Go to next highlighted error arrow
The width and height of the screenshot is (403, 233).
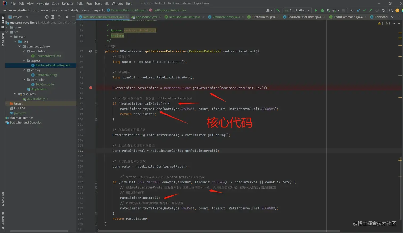pos(399,23)
